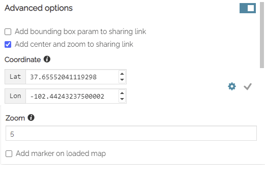Click the panel's vertical scrollbar
265x187 pixels.
[x=262, y=35]
